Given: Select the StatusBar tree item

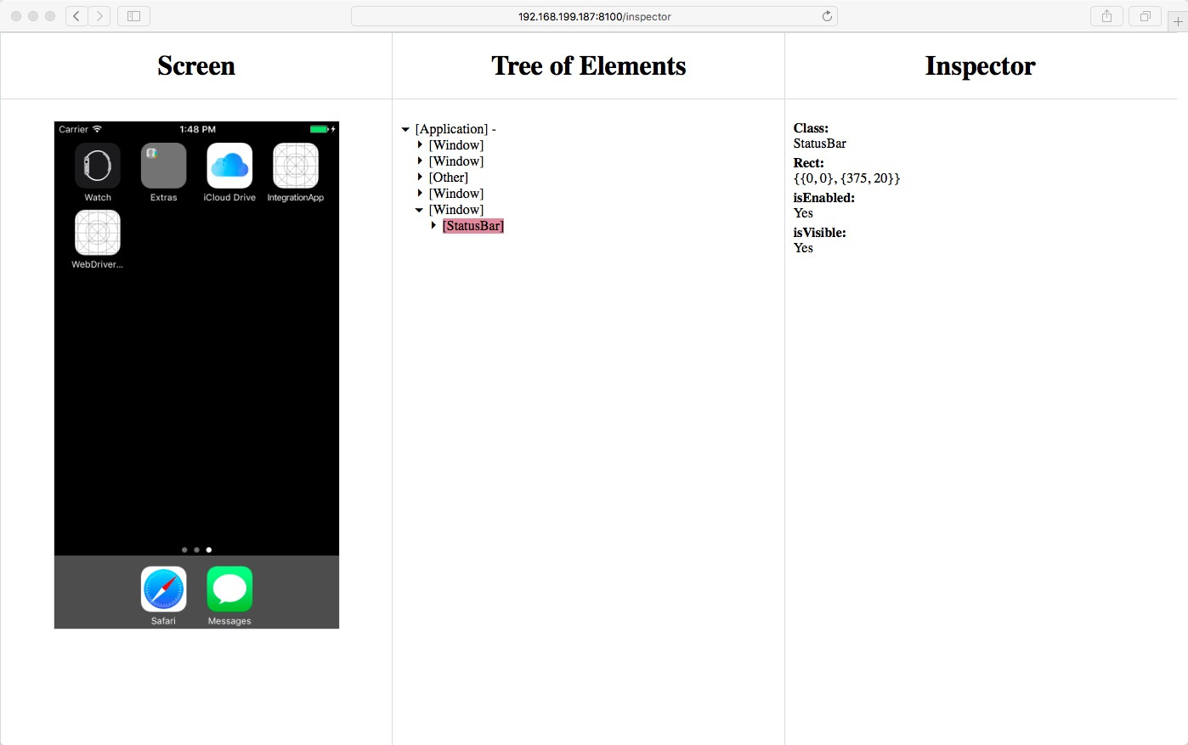Looking at the screenshot, I should click(473, 226).
